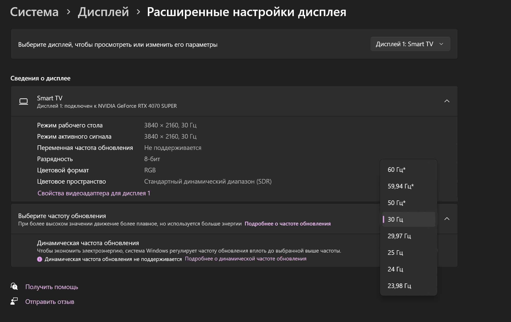Viewport: 511px width, 322px height.
Task: Navigate to Дисплей breadcrumb
Action: point(103,12)
